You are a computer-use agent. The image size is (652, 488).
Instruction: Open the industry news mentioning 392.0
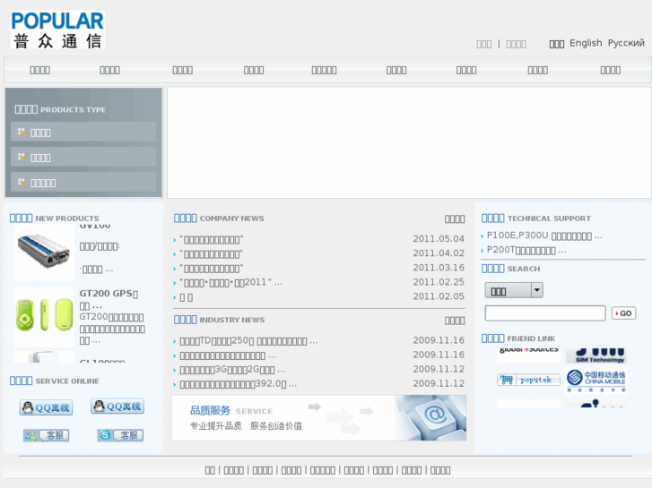click(x=238, y=384)
